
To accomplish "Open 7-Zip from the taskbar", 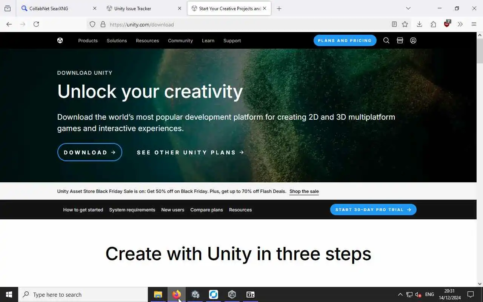I will 250,294.
